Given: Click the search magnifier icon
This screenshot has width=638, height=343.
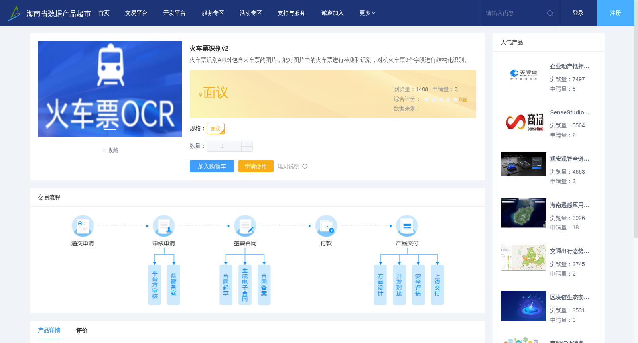Looking at the screenshot, I should tap(550, 13).
